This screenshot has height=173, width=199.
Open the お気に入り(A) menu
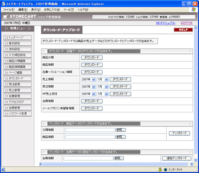(x=52, y=10)
